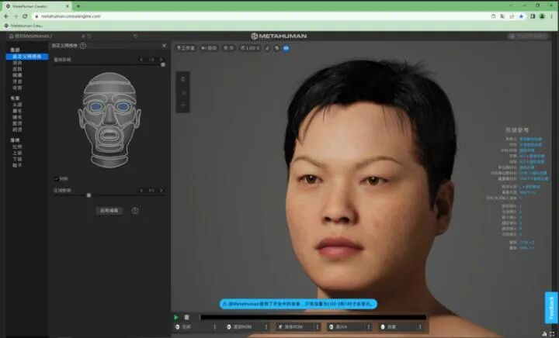Select the forehead region on face map
Viewport: 559px width, 338px height.
click(x=109, y=88)
